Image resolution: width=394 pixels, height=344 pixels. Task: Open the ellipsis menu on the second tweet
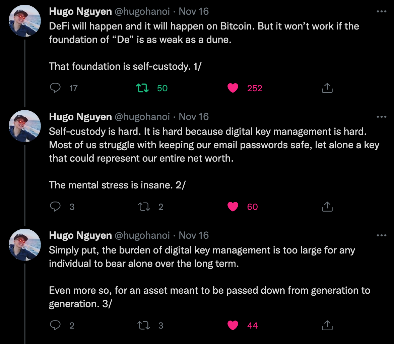coord(382,117)
